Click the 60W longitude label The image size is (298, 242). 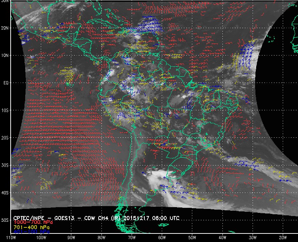[162, 238]
